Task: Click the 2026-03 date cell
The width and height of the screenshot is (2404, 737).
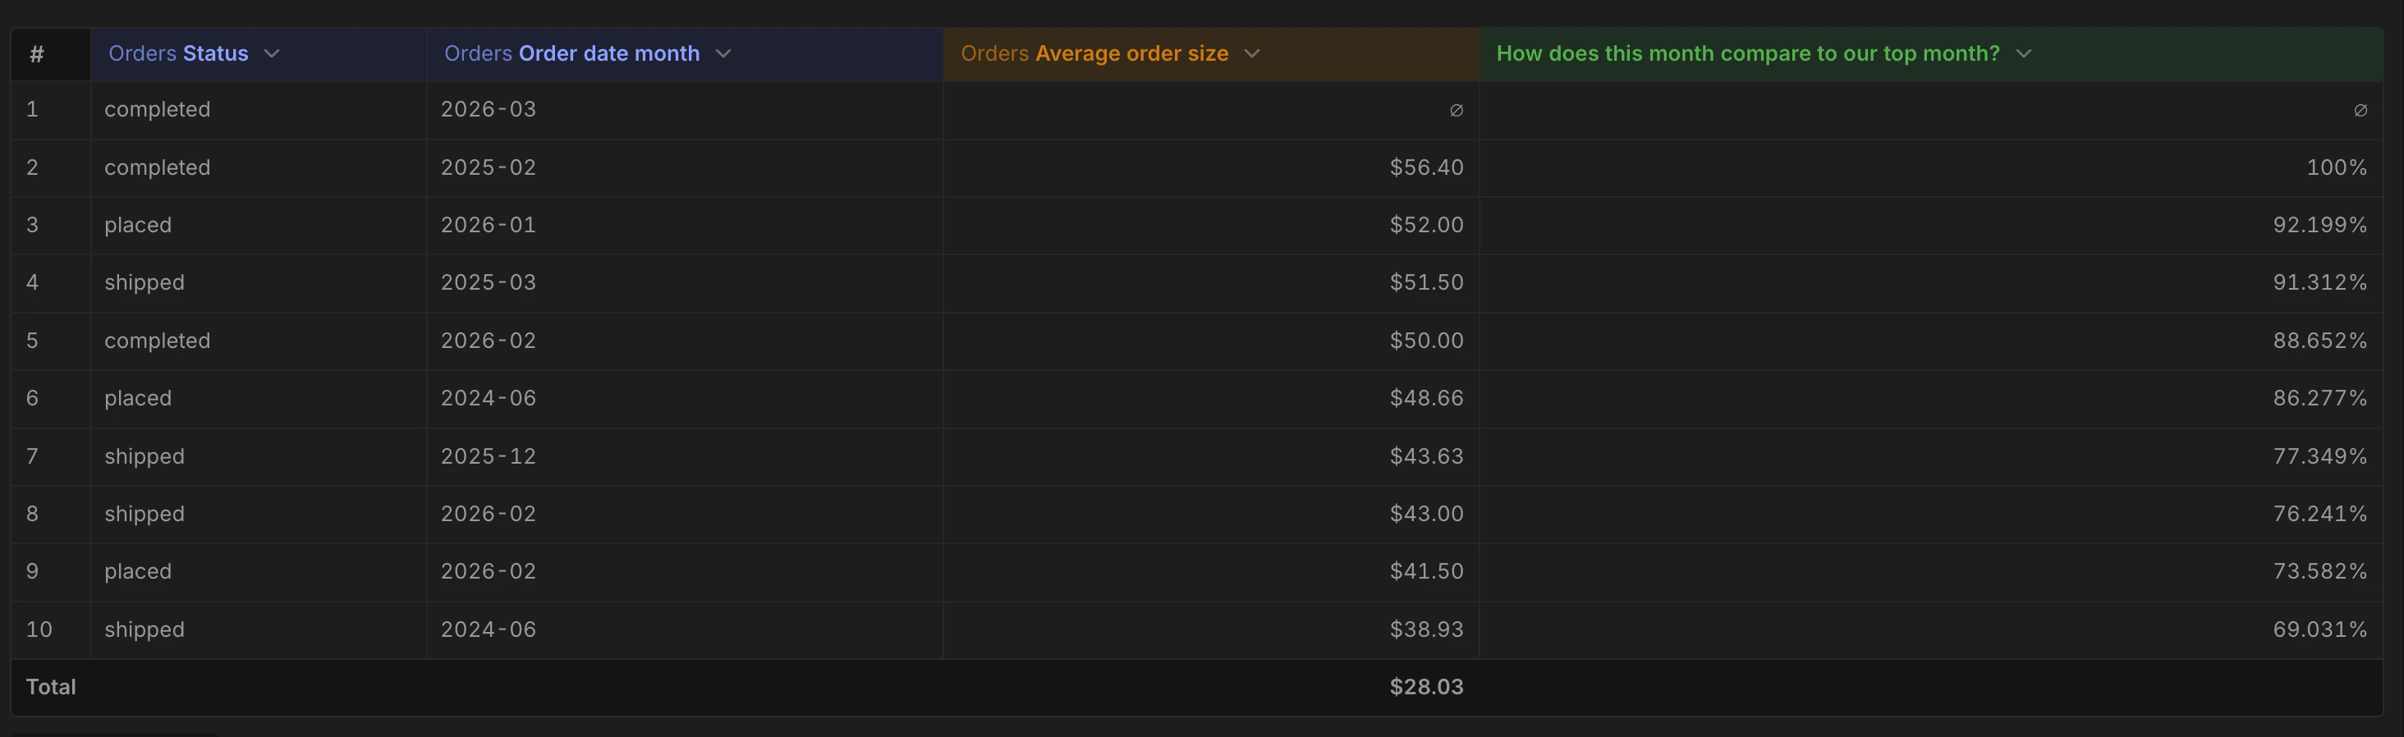Action: click(x=488, y=109)
